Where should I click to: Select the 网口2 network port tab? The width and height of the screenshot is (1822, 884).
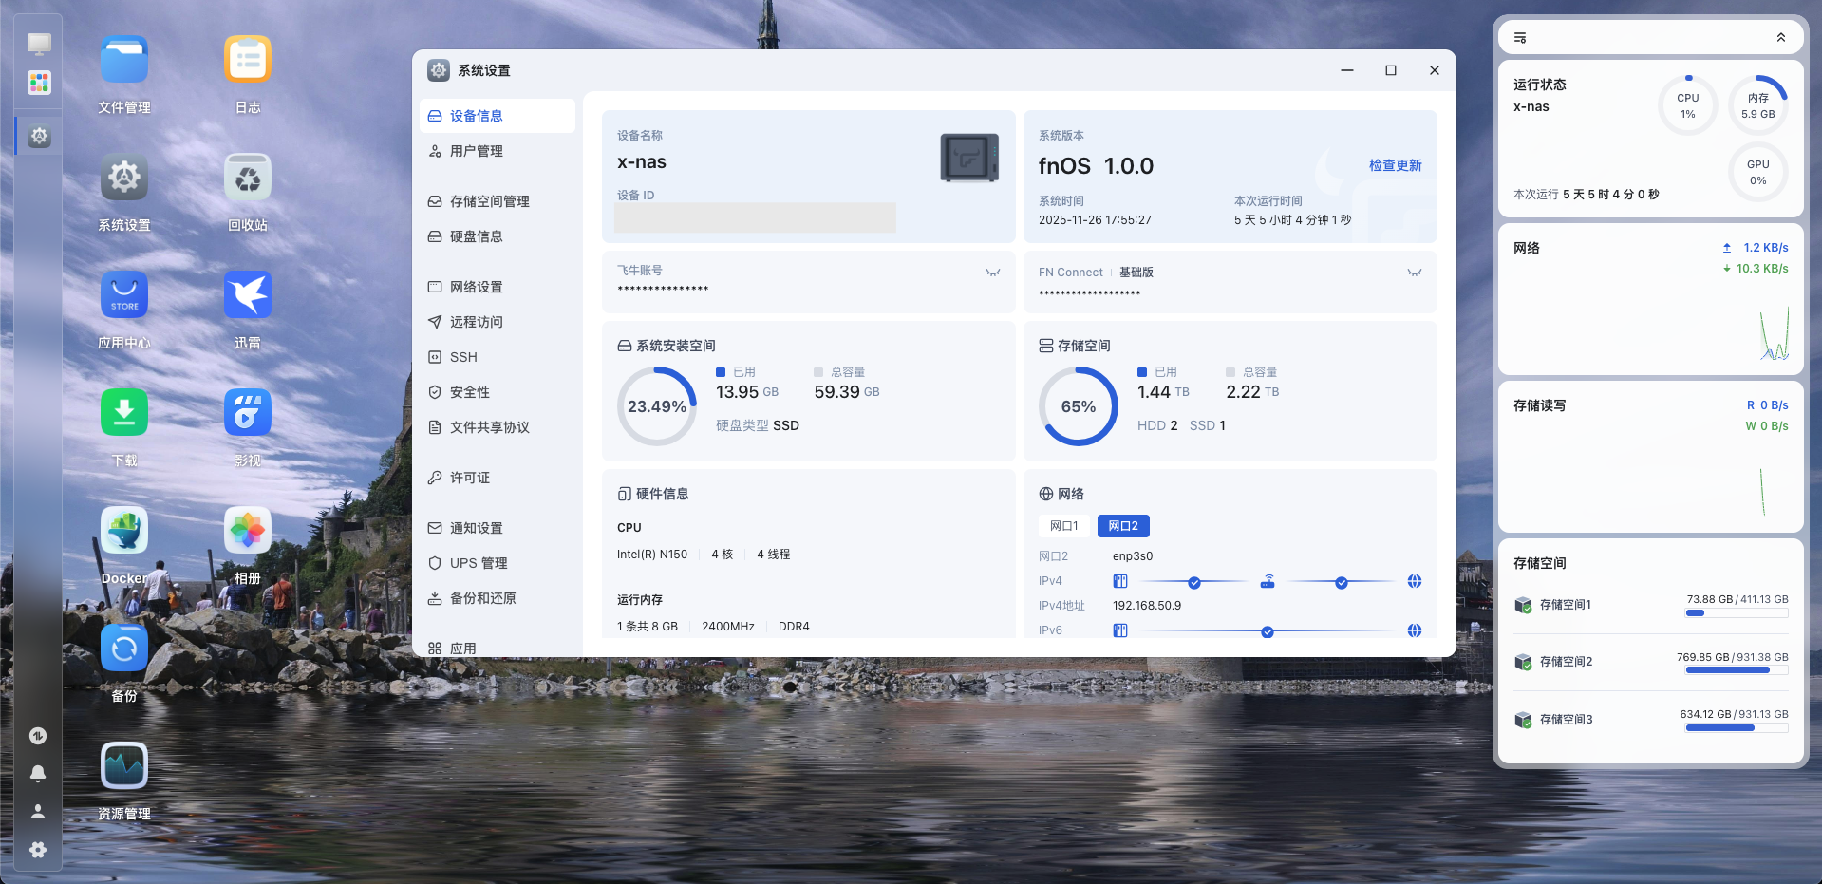pos(1123,526)
